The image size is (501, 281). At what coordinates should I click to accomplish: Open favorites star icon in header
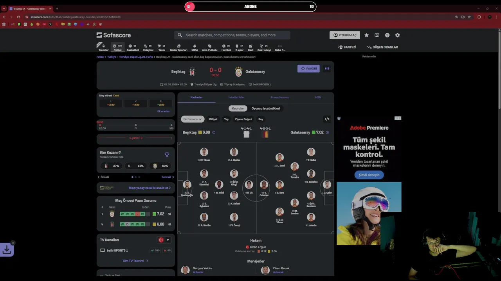point(366,35)
